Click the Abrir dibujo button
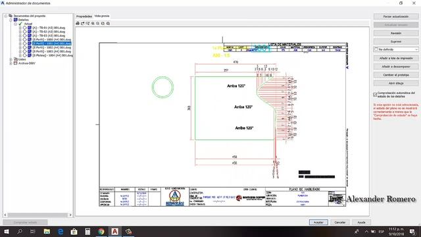 (396, 84)
